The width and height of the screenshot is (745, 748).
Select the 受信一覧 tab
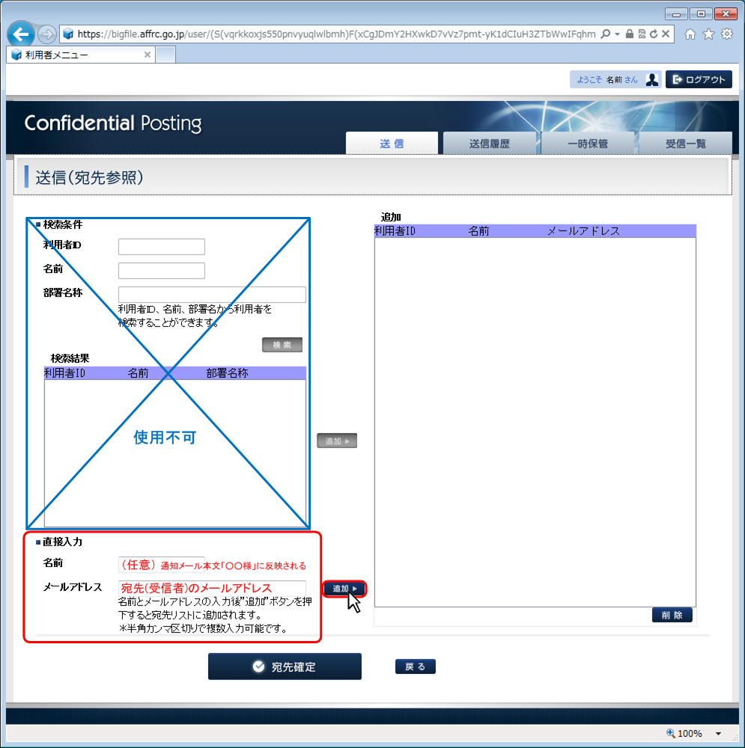tap(685, 144)
